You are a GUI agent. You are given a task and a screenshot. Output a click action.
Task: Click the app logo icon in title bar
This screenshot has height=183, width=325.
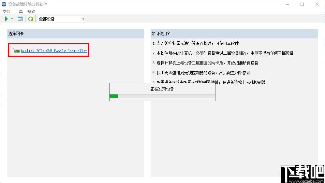point(4,4)
